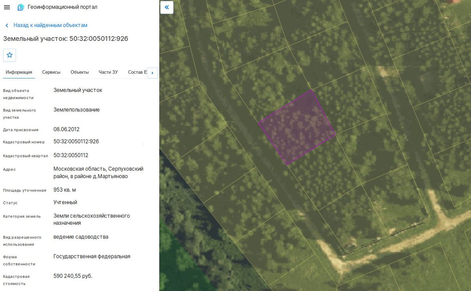Click the Землепользование value

point(77,110)
